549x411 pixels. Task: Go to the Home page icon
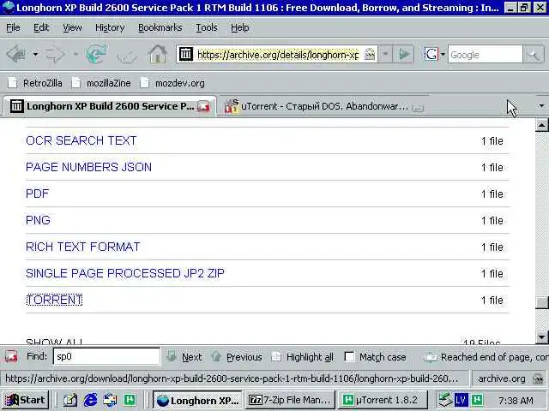coord(158,54)
